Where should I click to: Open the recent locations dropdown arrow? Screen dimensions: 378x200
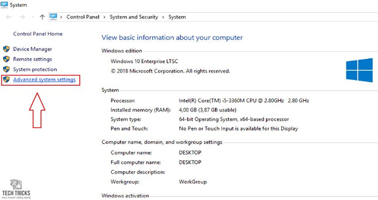tap(33, 17)
